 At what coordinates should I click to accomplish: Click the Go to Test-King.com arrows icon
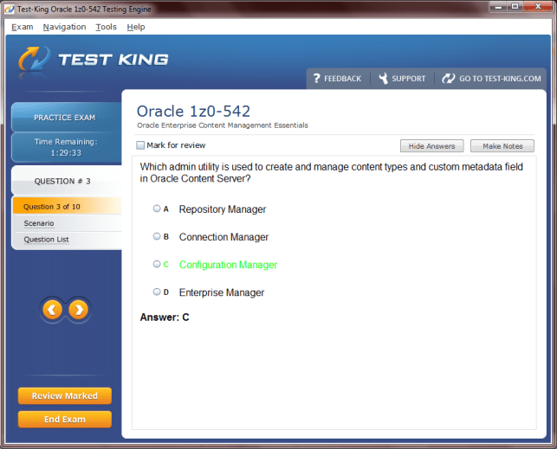pos(449,79)
